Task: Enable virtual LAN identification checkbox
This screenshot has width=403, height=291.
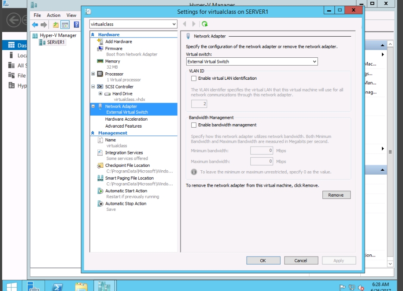Action: pos(194,78)
